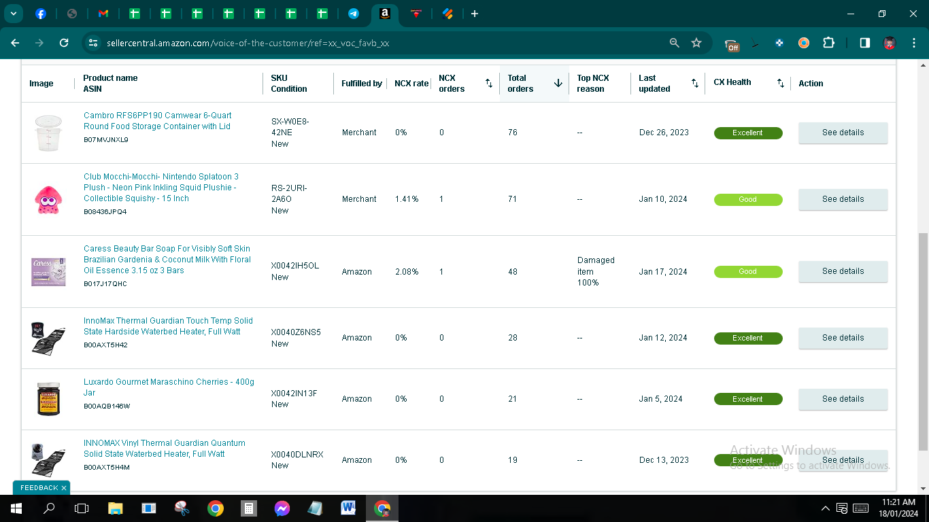
Task: Open the Club Mocchi-Mocchi Splatoon product link
Action: coord(161,188)
